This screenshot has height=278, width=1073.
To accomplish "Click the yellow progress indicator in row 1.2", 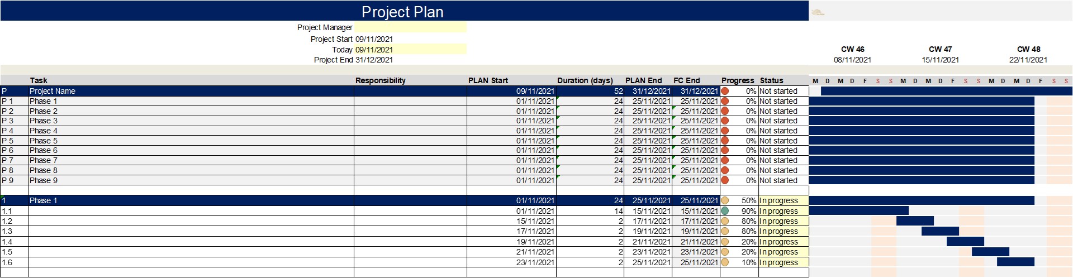I will point(725,221).
